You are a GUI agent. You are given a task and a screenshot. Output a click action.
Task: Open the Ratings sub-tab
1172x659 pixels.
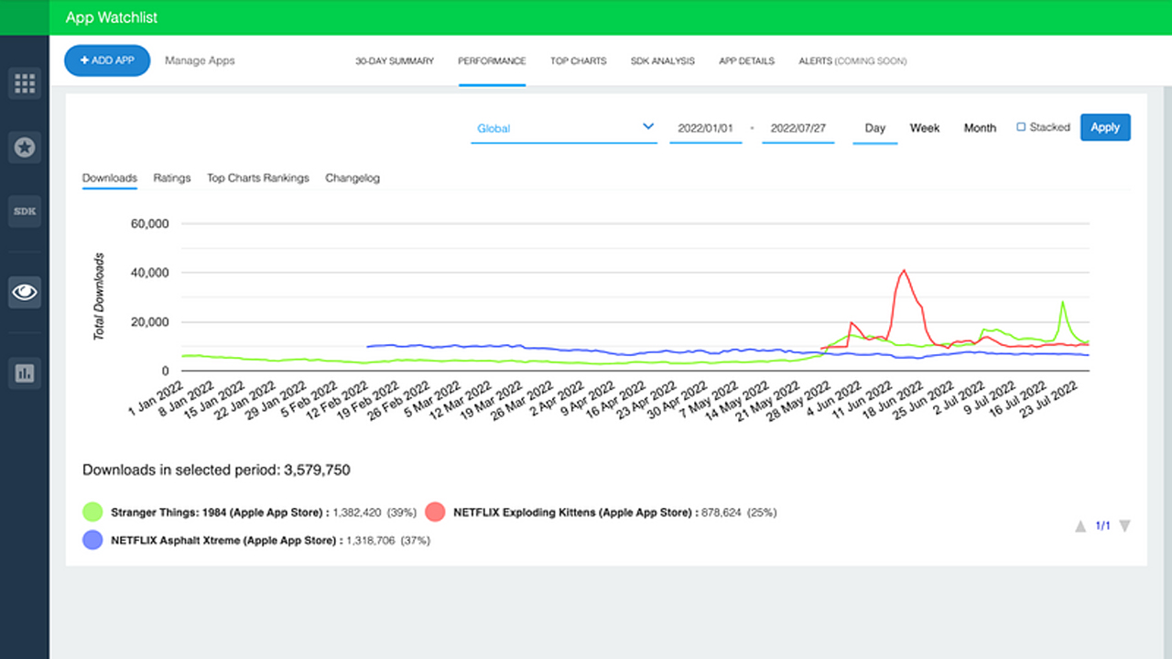pos(172,178)
